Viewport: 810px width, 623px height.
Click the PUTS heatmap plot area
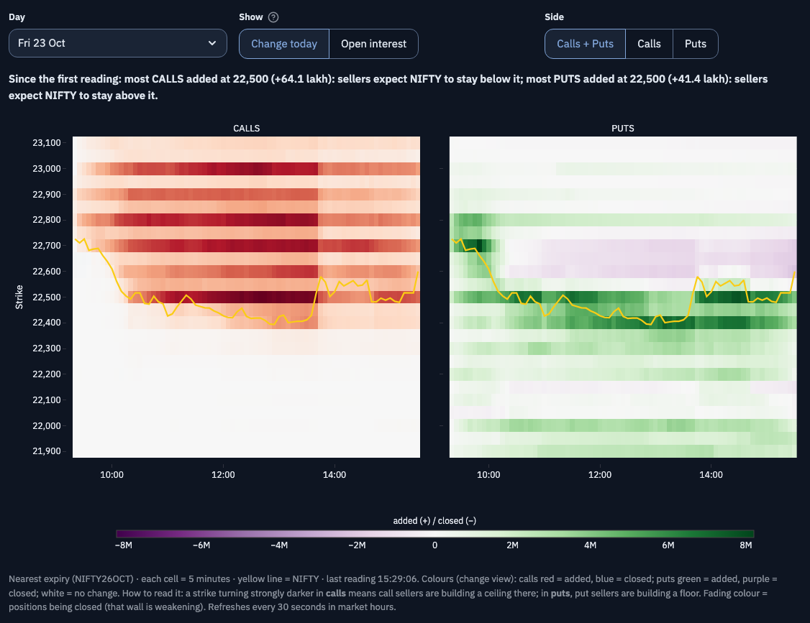[623, 297]
